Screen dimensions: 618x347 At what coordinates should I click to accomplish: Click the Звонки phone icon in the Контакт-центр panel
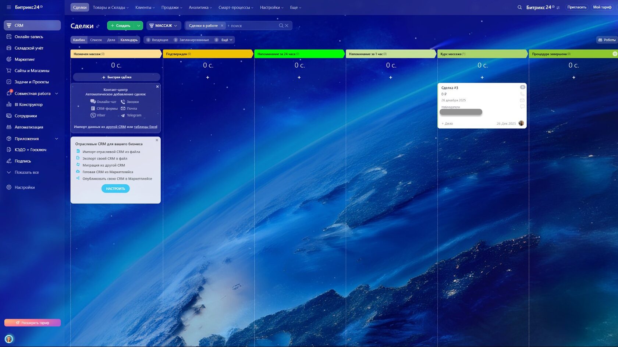pyautogui.click(x=123, y=102)
